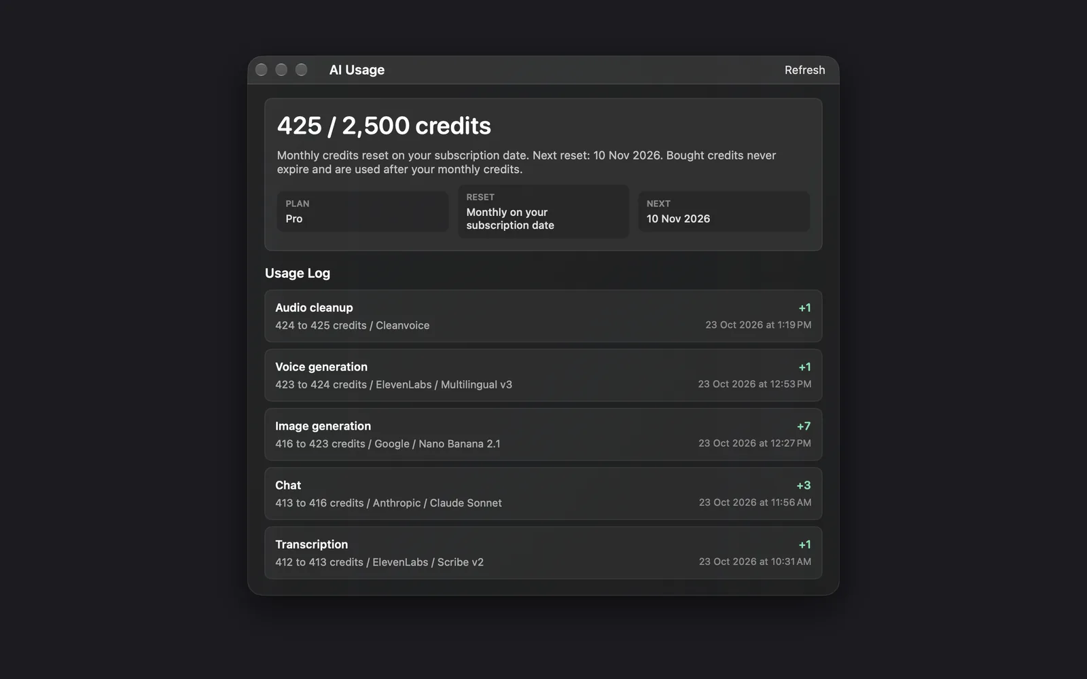1087x679 pixels.
Task: Click the "Usage Log" heading
Action: 298,273
